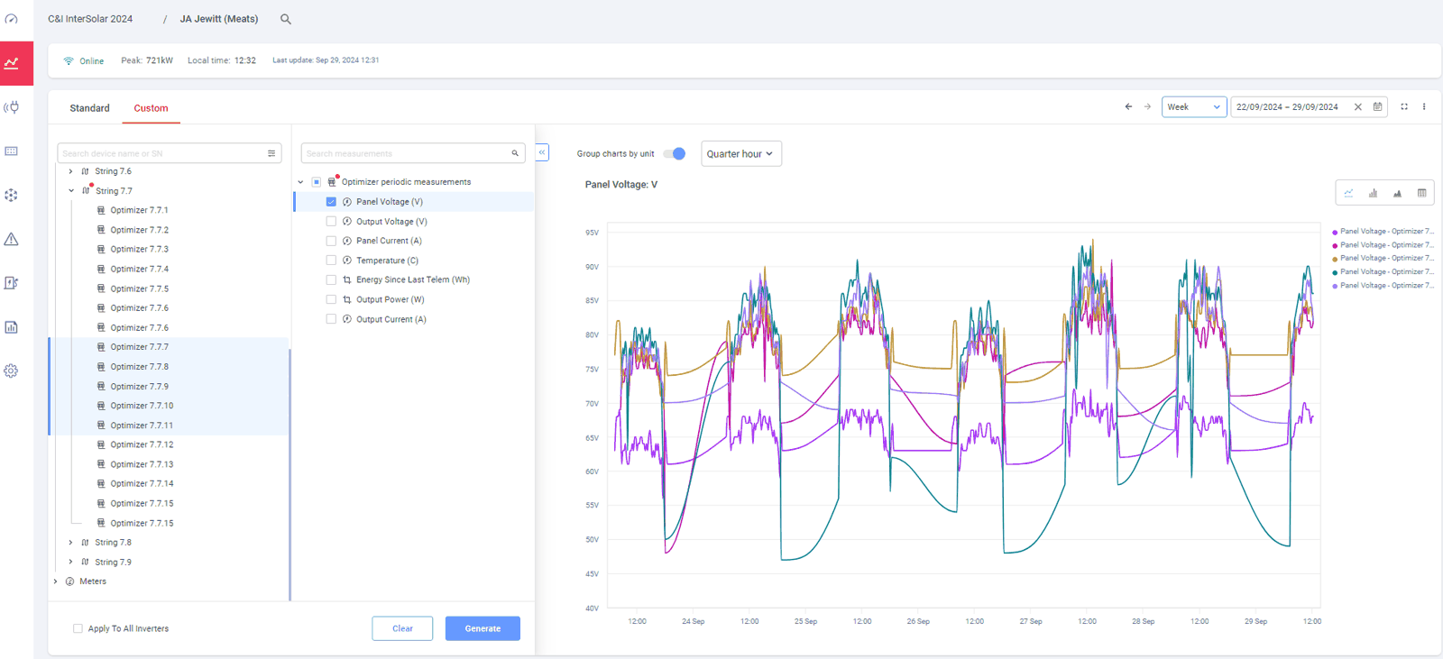Check the Output Voltage (V) checkbox
Image resolution: width=1443 pixels, height=659 pixels.
331,222
